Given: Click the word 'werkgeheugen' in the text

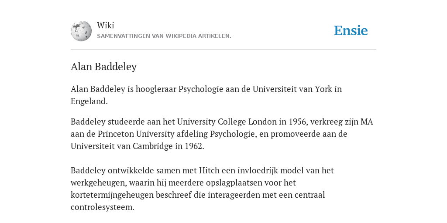Looking at the screenshot, I should [x=98, y=183].
